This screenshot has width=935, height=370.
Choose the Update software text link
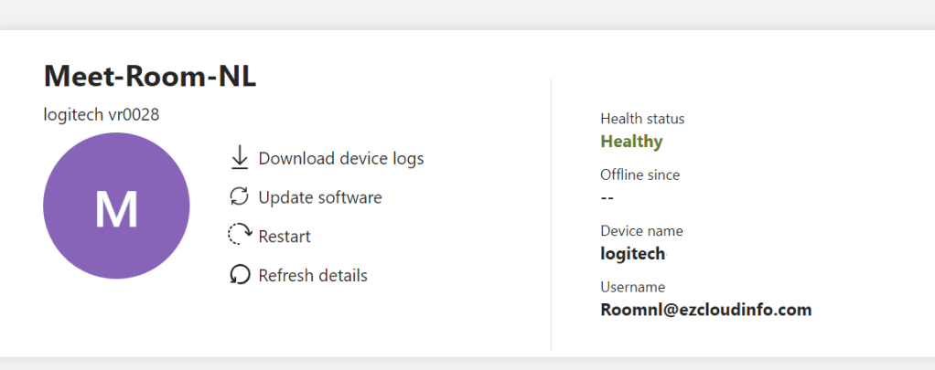[320, 197]
